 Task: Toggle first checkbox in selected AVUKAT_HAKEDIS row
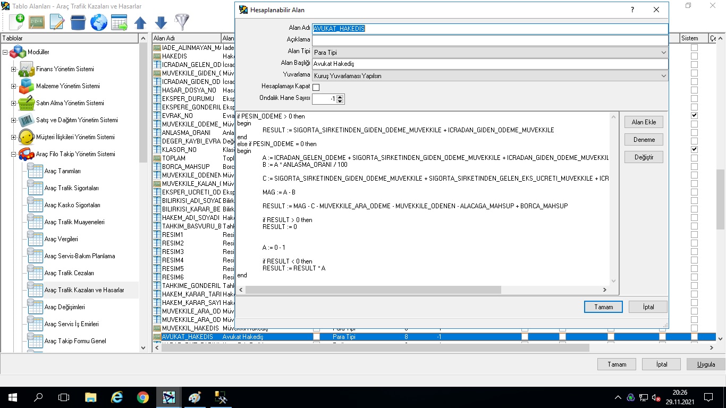click(317, 337)
